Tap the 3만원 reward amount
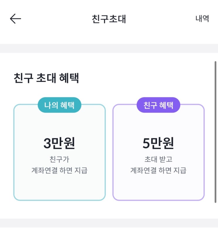 59,143
